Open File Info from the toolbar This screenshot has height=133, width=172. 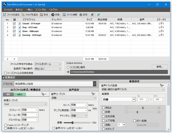[70, 15]
